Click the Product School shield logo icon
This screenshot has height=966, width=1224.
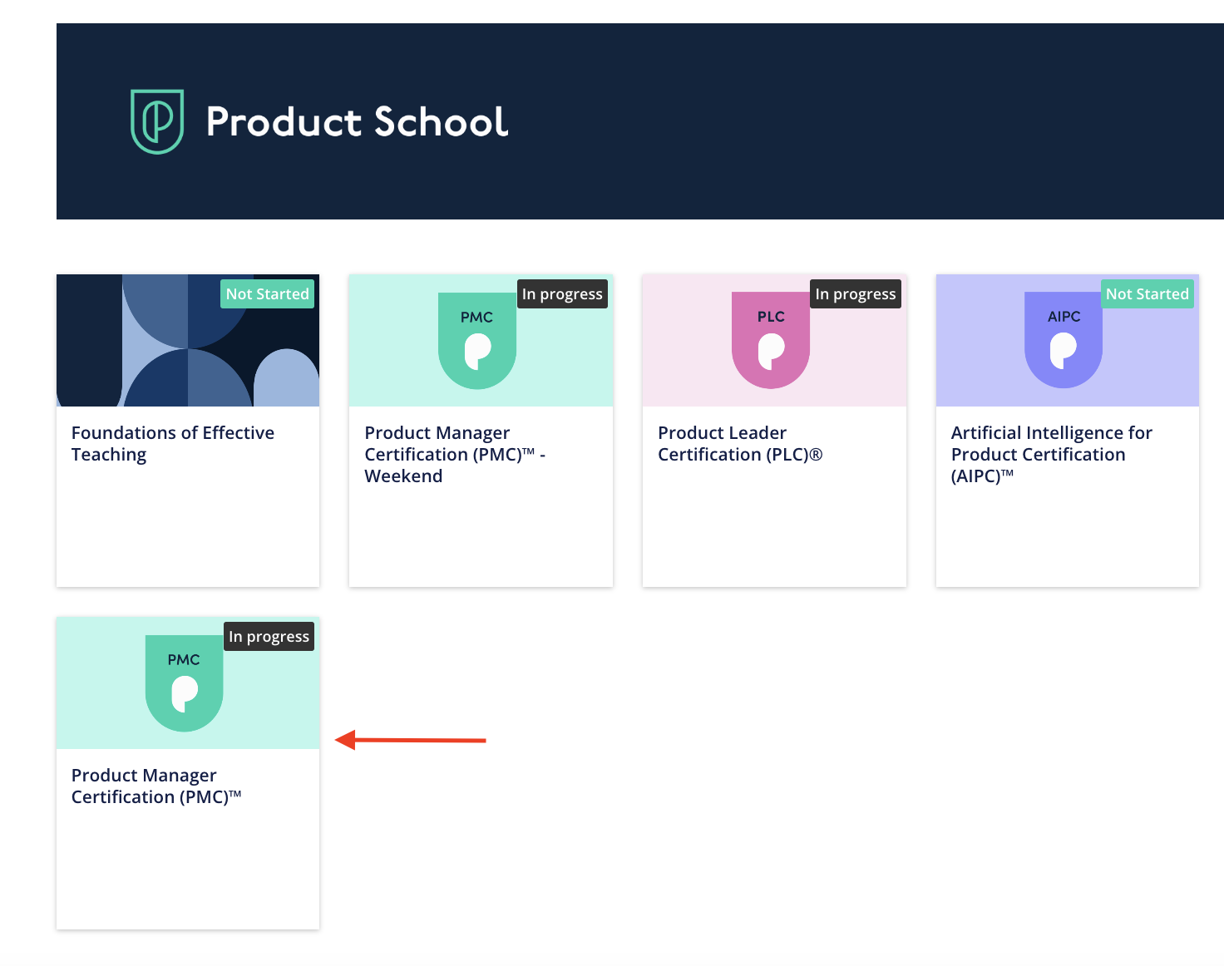point(157,121)
